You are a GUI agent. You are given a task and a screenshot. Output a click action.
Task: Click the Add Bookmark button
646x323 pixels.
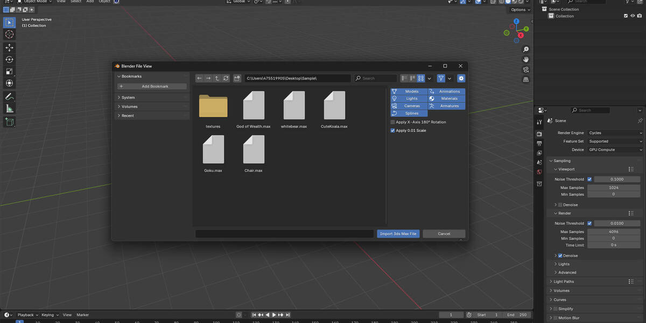(152, 86)
